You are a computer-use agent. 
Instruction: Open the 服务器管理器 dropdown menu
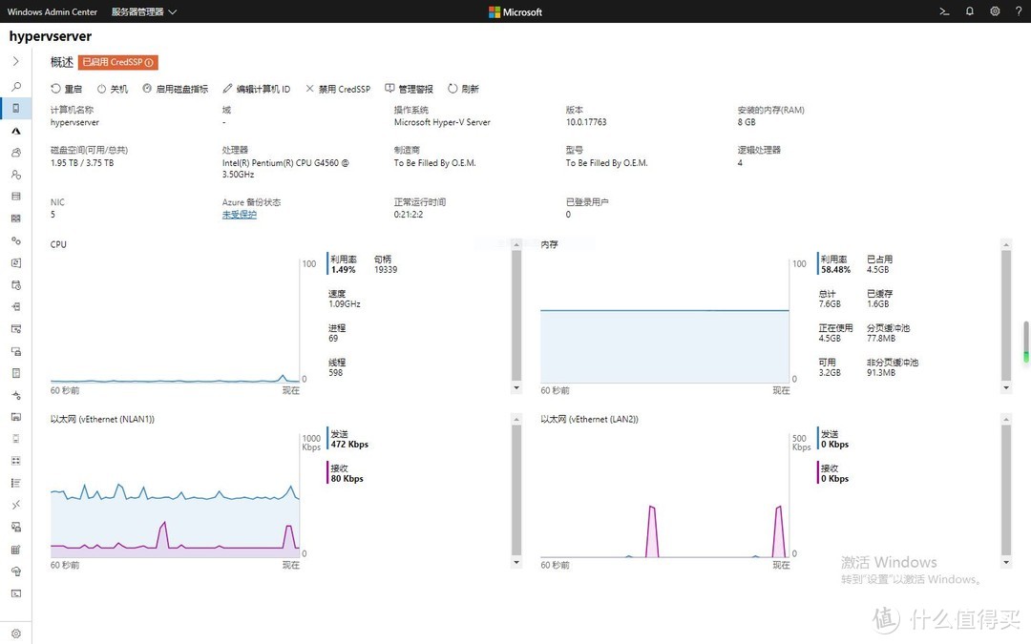[x=143, y=12]
